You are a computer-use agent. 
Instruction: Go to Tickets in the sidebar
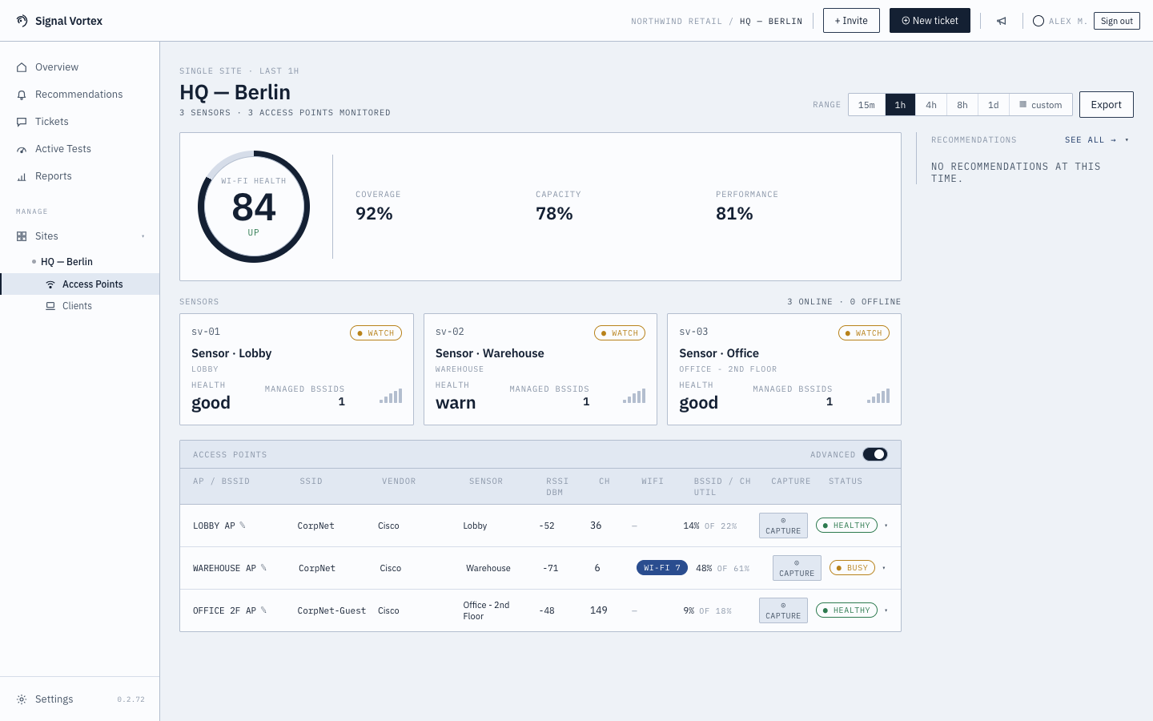pos(80,122)
